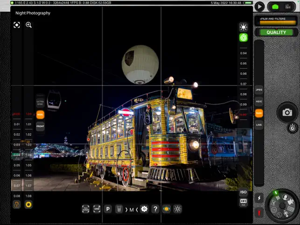This screenshot has width=300, height=225.
Task: Toggle the grid overlay button
Action: pyautogui.click(x=97, y=209)
